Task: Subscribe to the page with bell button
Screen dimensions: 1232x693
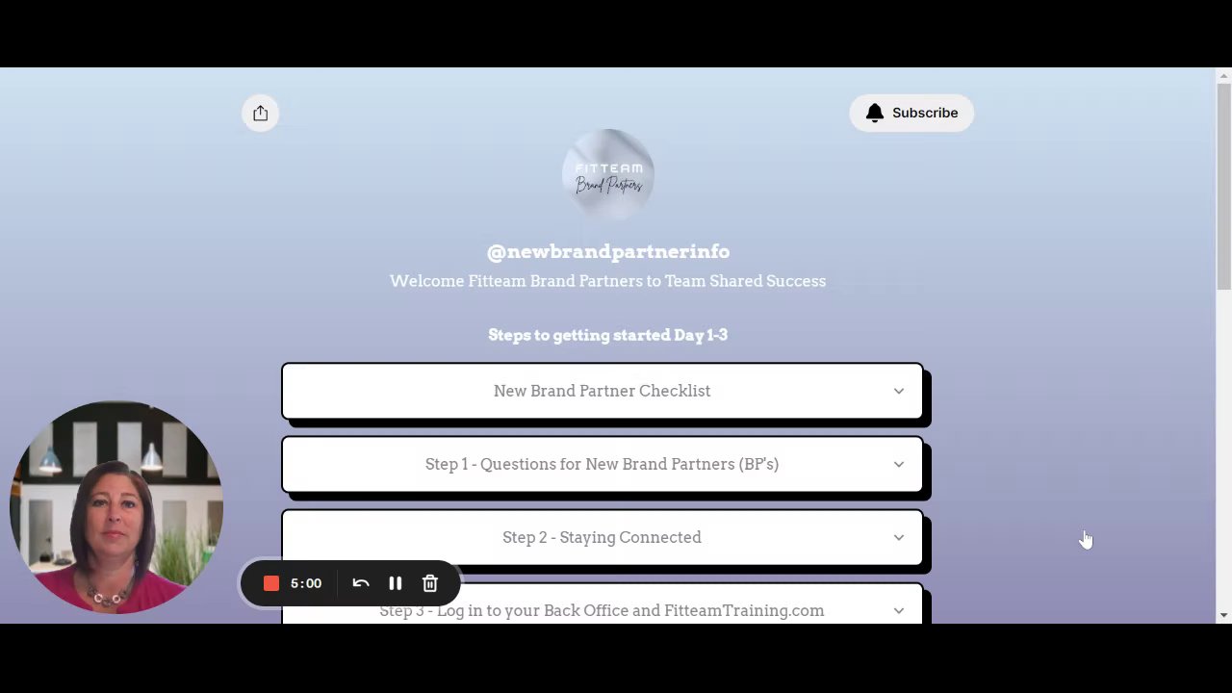Action: point(911,113)
